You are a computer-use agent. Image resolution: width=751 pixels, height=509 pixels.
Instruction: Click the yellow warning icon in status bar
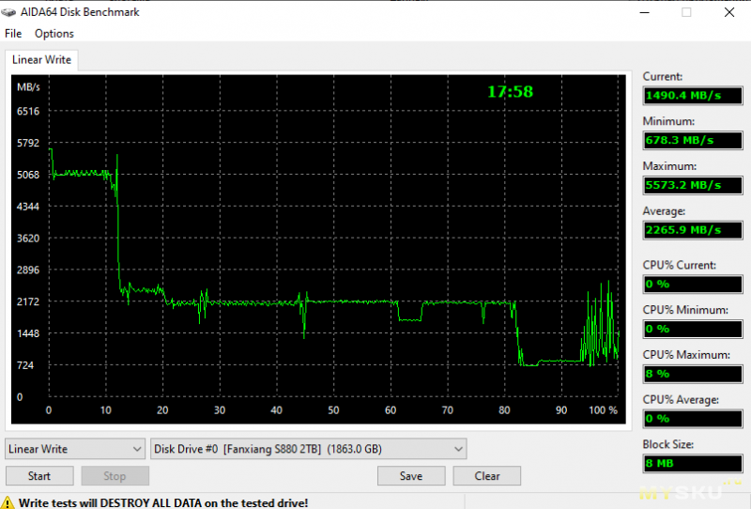8,502
